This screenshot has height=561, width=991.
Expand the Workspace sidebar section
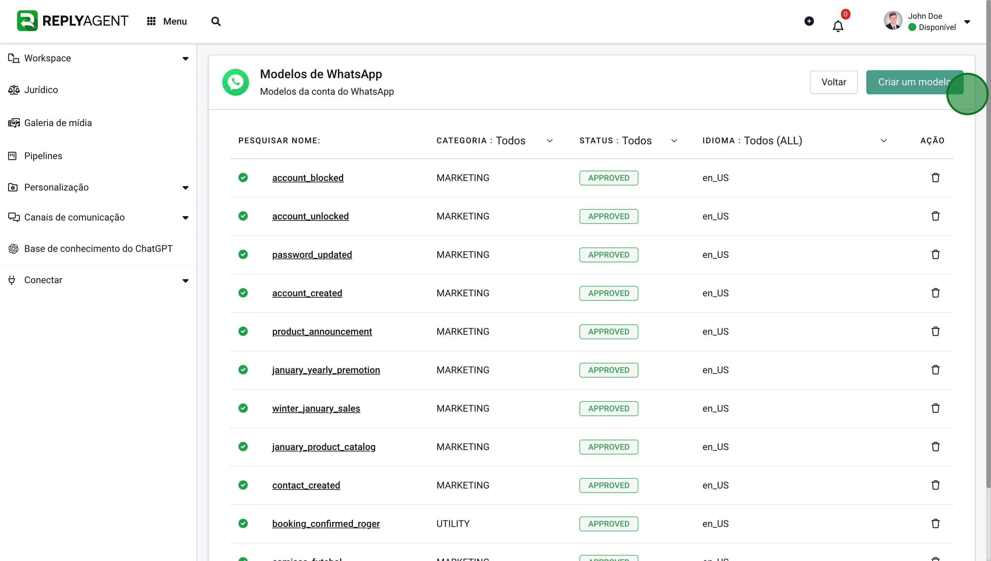click(185, 59)
